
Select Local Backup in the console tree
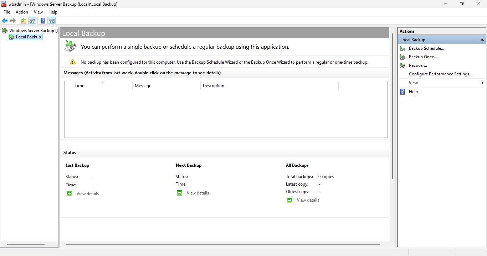[28, 37]
